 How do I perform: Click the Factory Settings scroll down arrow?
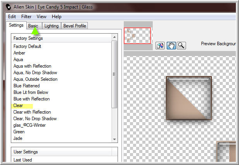114,139
